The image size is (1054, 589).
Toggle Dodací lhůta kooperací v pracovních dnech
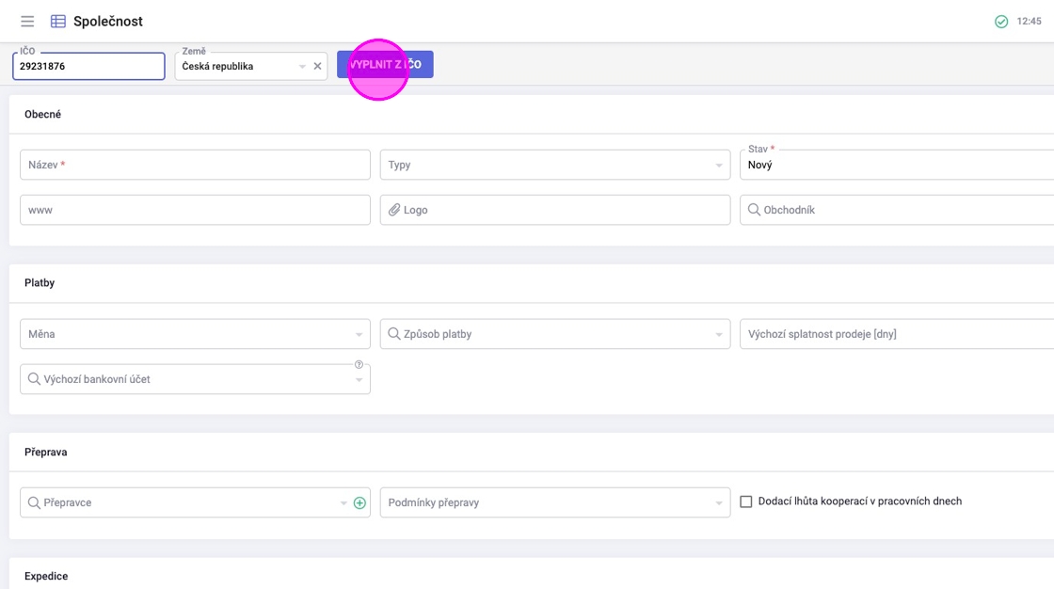pyautogui.click(x=746, y=502)
